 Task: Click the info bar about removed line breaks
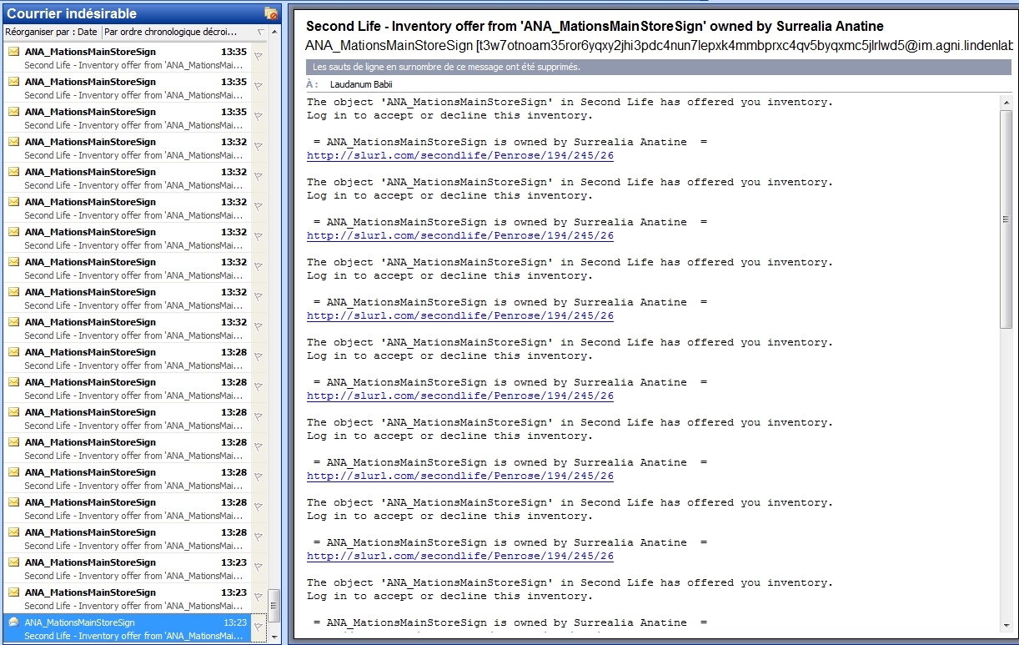pyautogui.click(x=658, y=67)
